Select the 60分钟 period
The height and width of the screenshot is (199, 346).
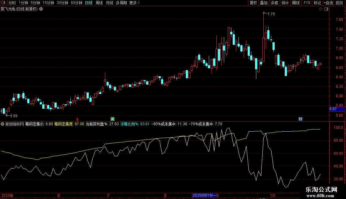tap(76, 3)
